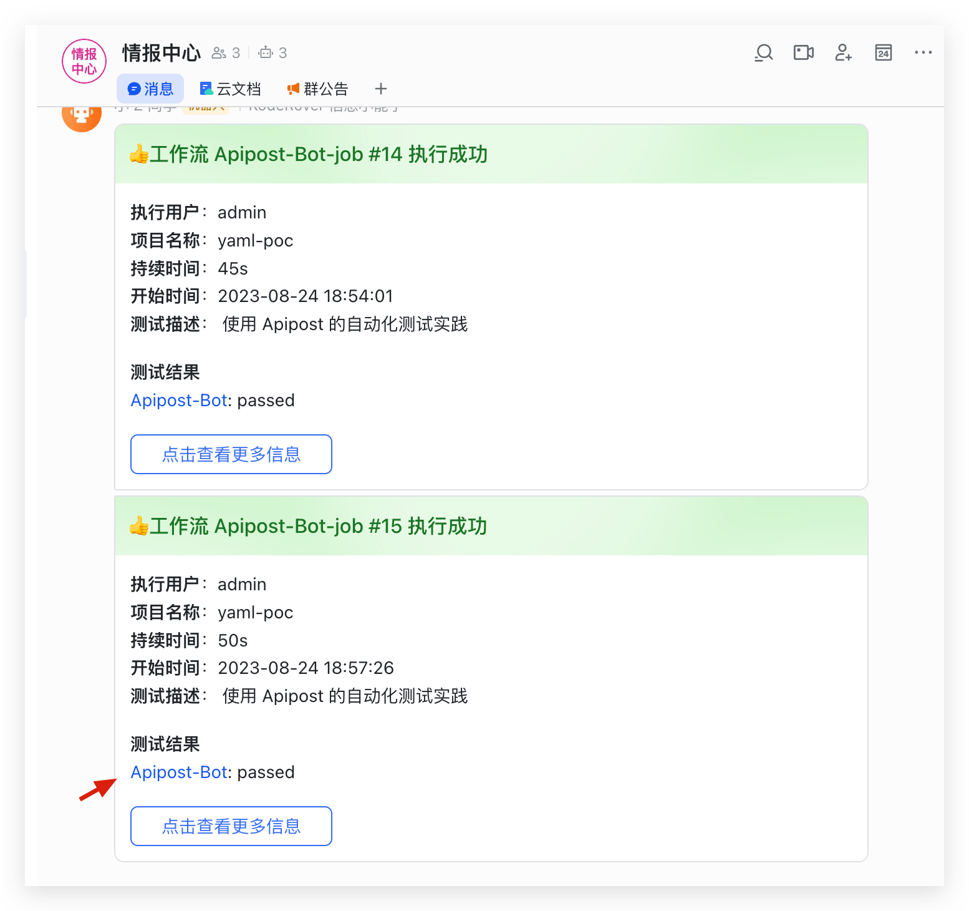969x911 pixels.
Task: Start a video meeting via camera icon
Action: point(803,53)
